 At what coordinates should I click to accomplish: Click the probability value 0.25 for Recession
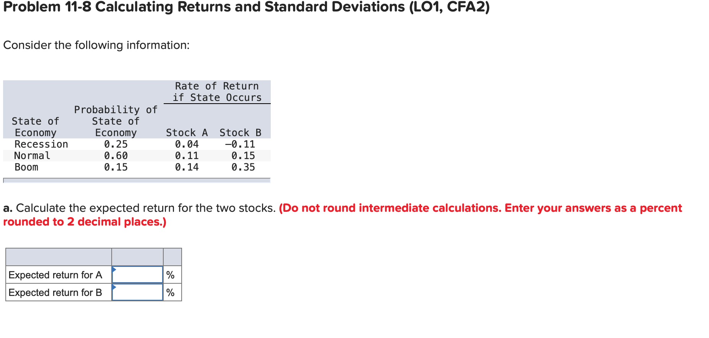pyautogui.click(x=116, y=144)
